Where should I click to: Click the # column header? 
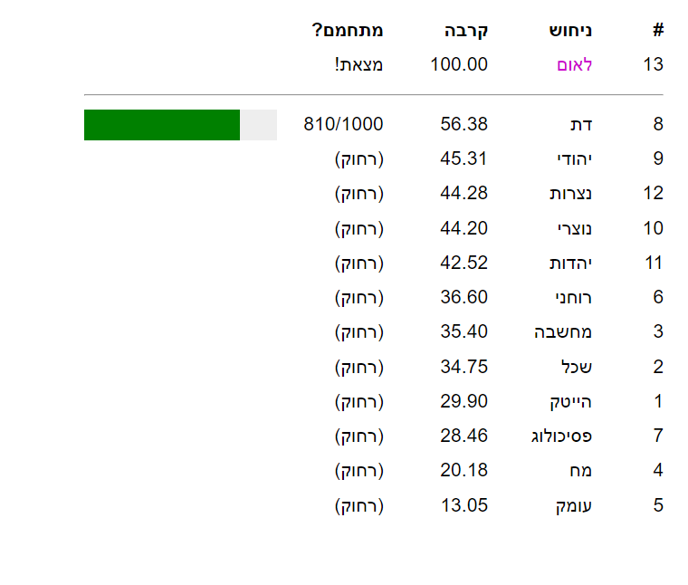pos(658,31)
